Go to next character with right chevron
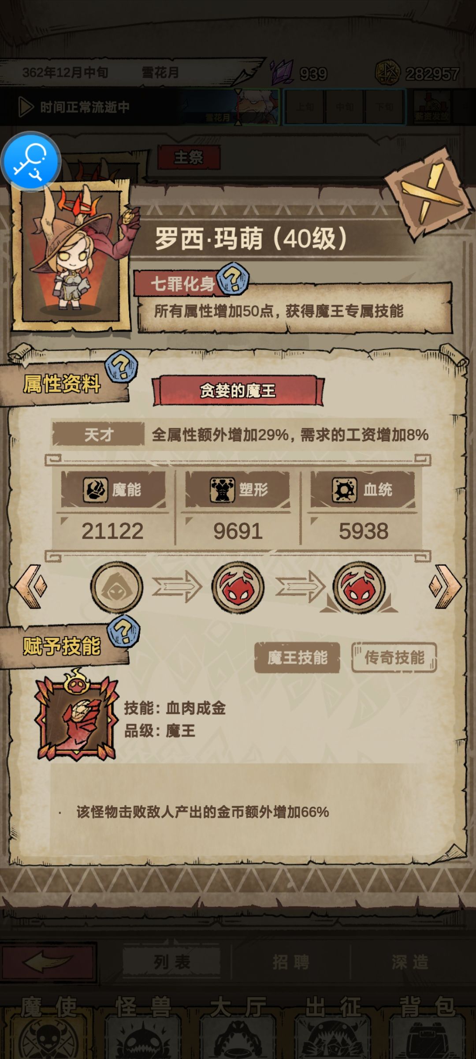The width and height of the screenshot is (476, 1059). pos(445,587)
